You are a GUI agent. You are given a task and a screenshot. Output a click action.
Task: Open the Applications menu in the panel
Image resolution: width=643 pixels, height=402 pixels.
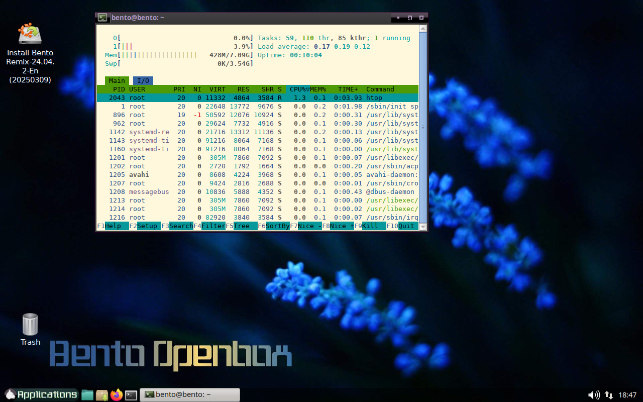click(41, 394)
